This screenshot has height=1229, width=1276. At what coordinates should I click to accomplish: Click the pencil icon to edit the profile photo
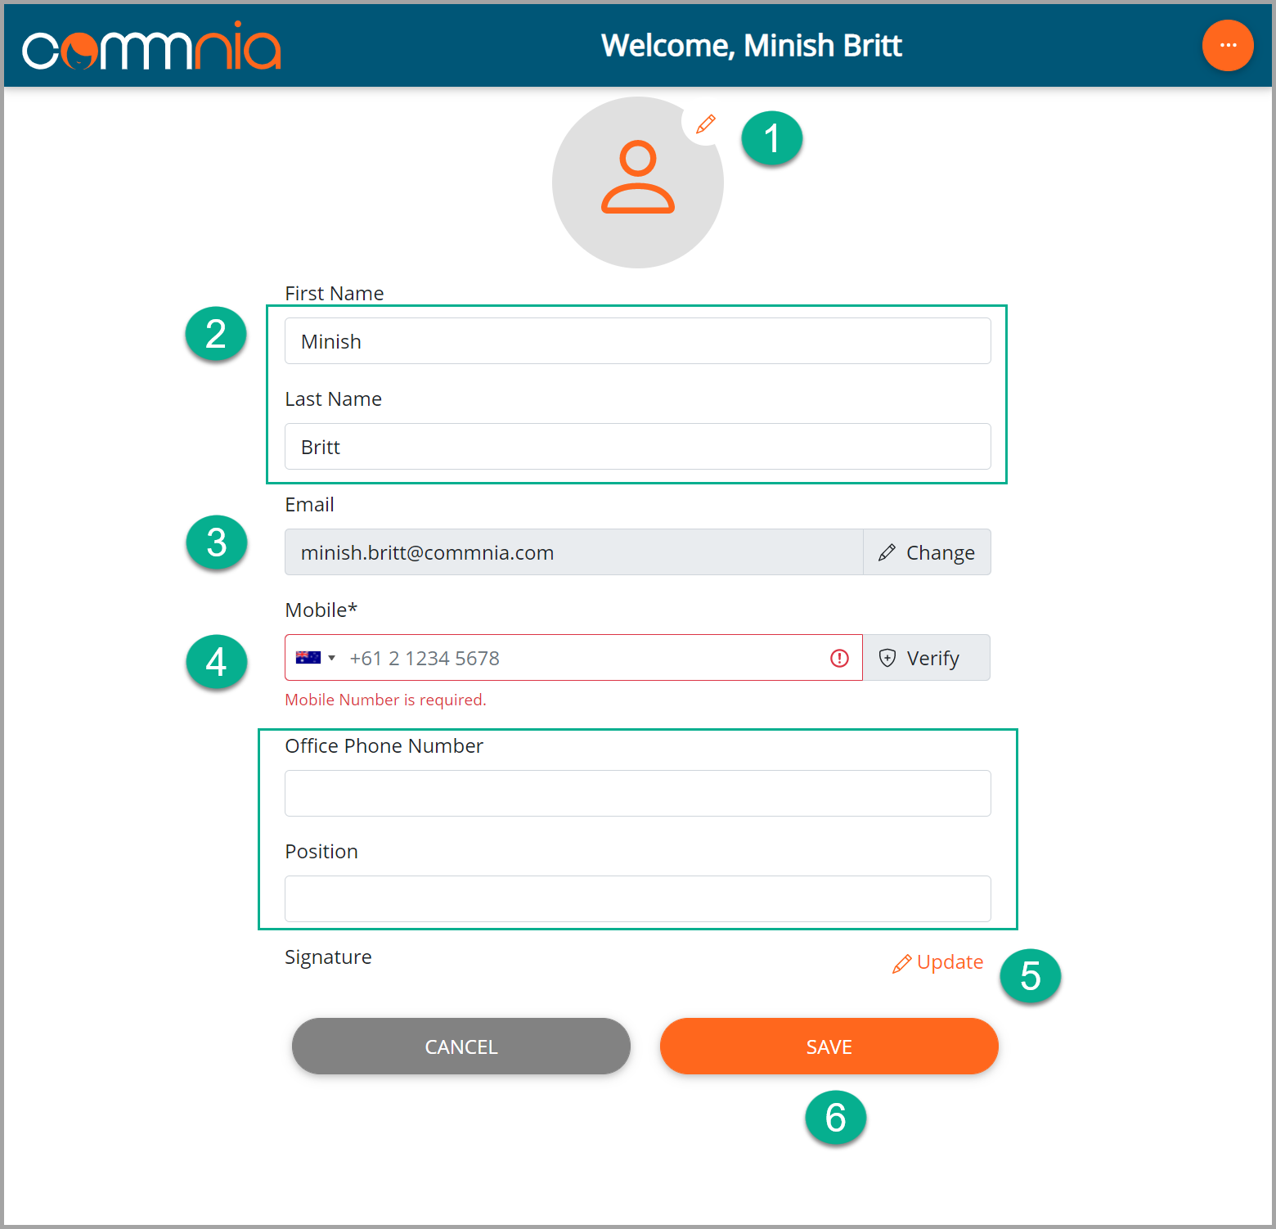(705, 124)
